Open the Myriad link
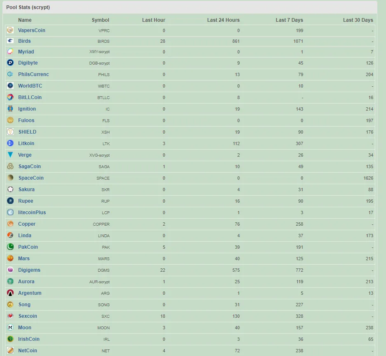 [x=26, y=52]
